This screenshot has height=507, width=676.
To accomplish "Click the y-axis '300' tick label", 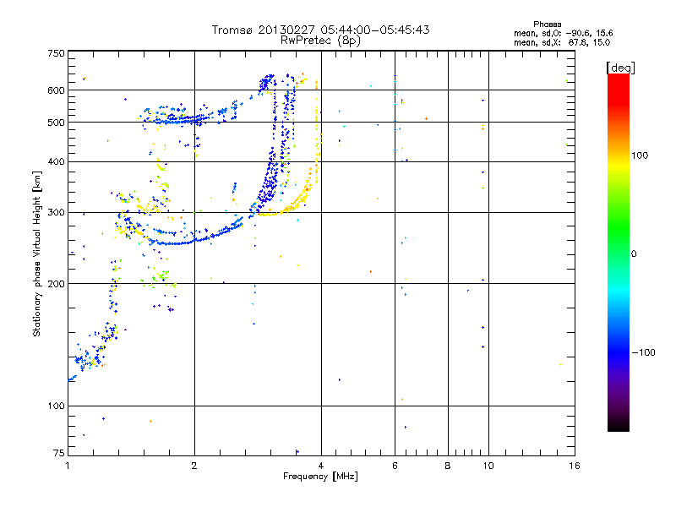I will [57, 212].
